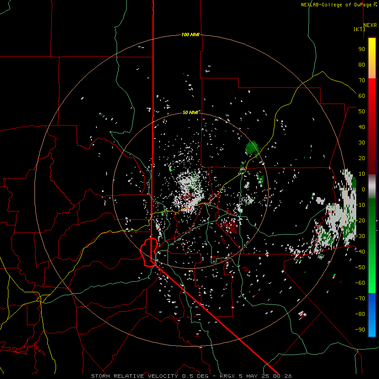Click the 50 NMI range ring label

click(x=190, y=112)
